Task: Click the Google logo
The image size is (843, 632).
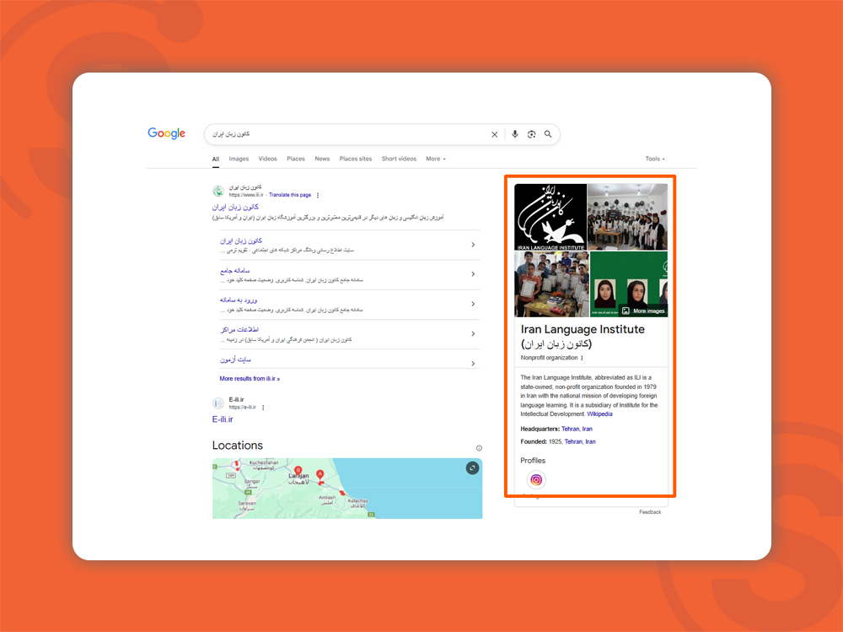Action: tap(167, 133)
